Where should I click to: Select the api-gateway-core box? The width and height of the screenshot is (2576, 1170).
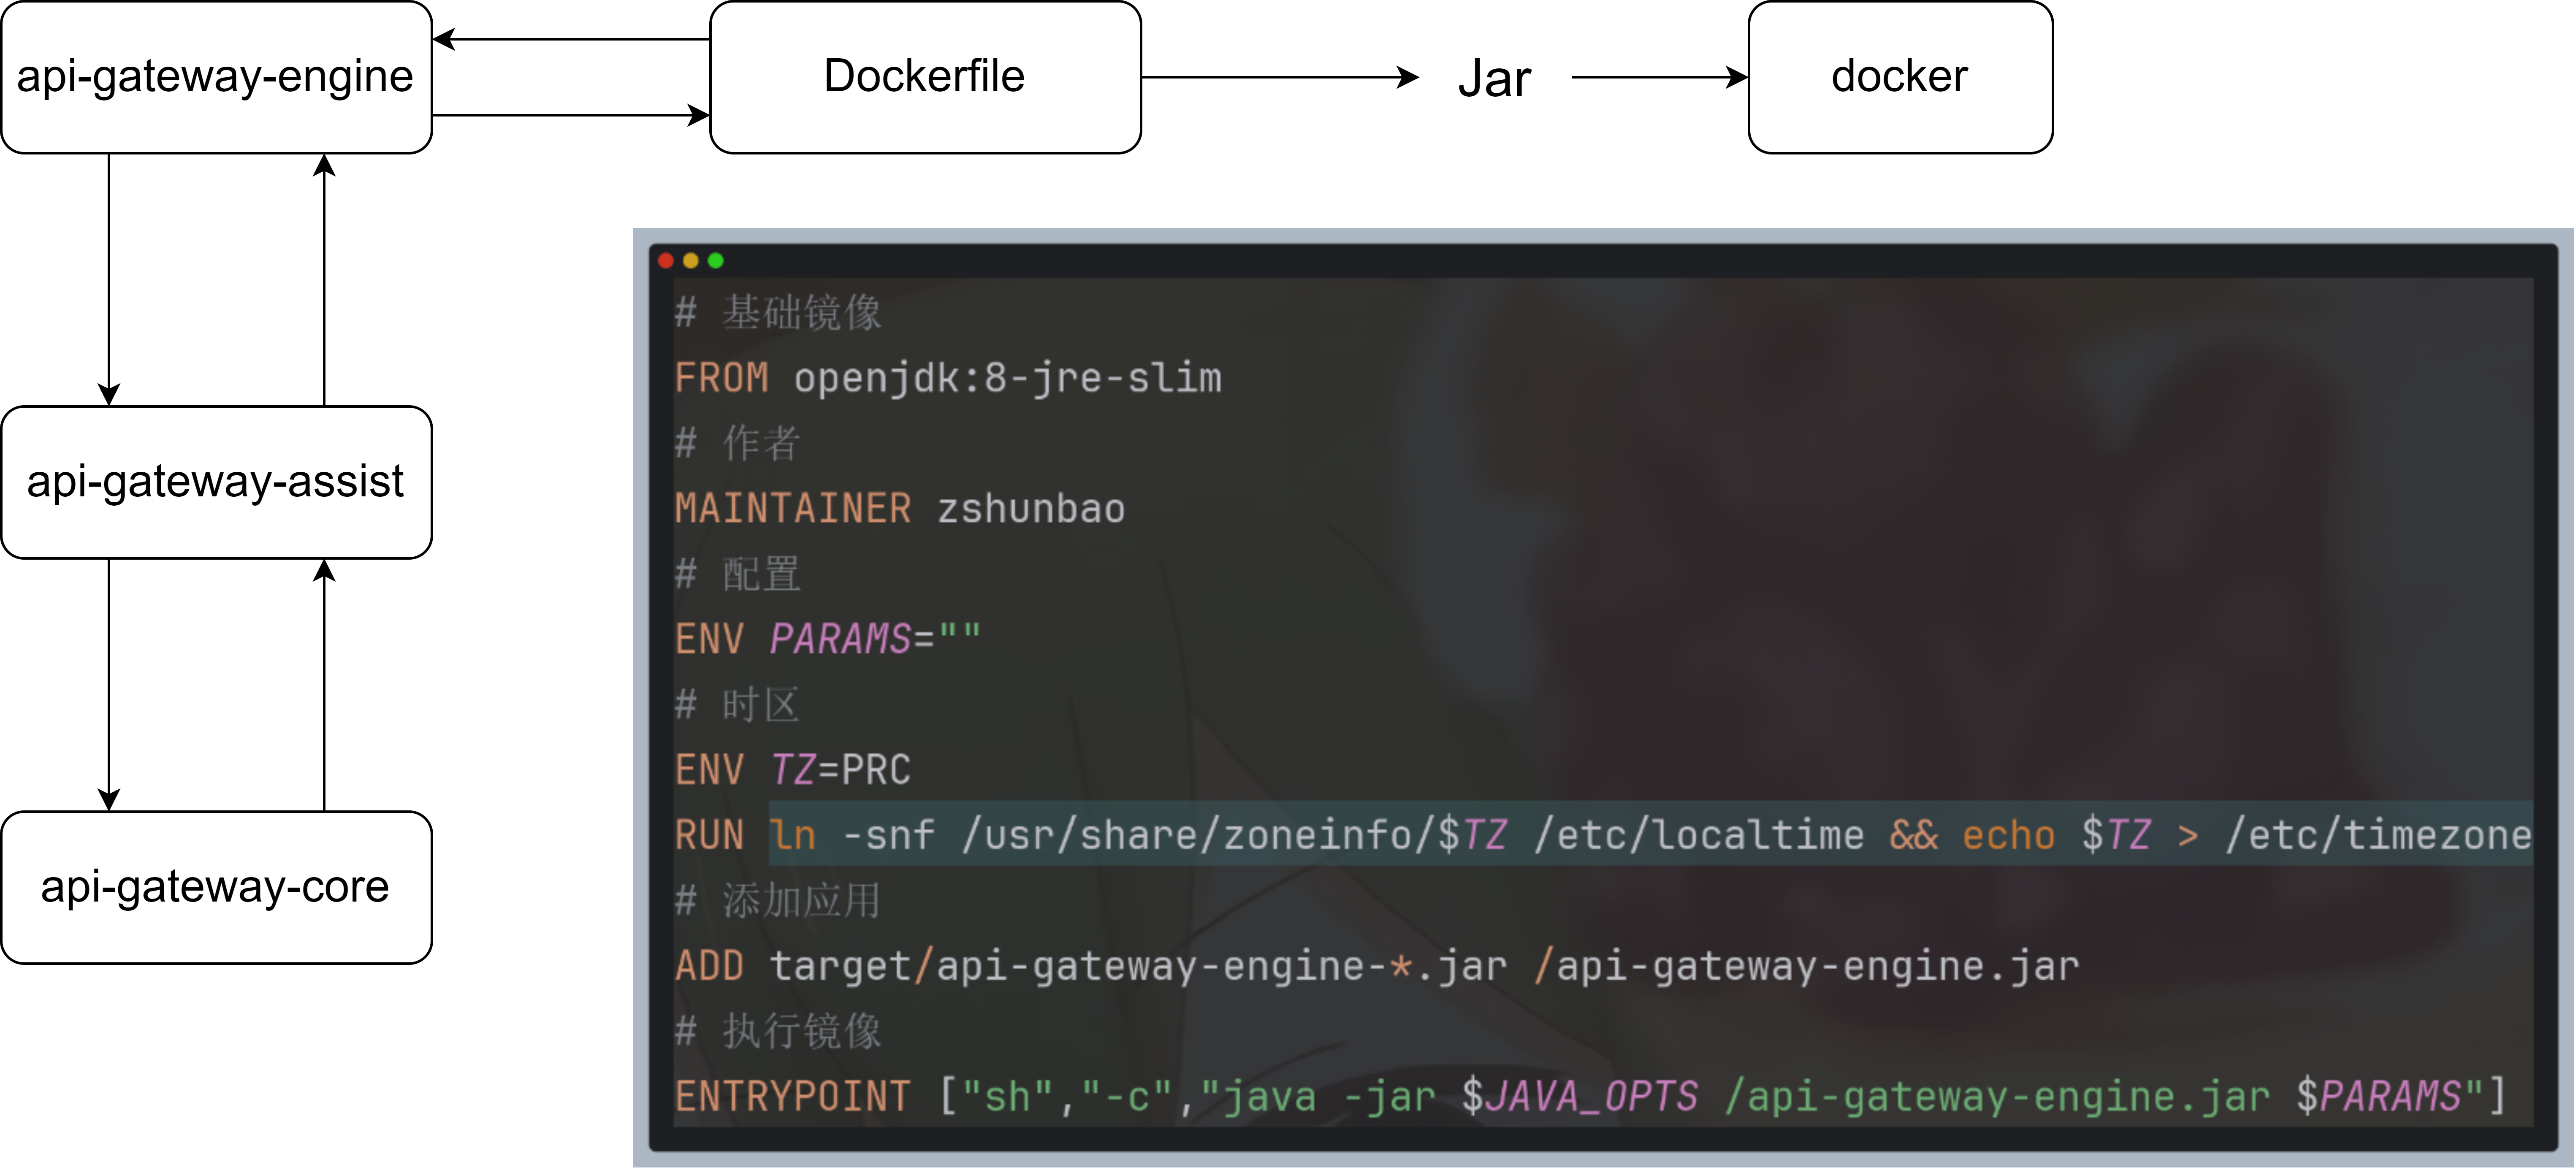click(x=216, y=887)
